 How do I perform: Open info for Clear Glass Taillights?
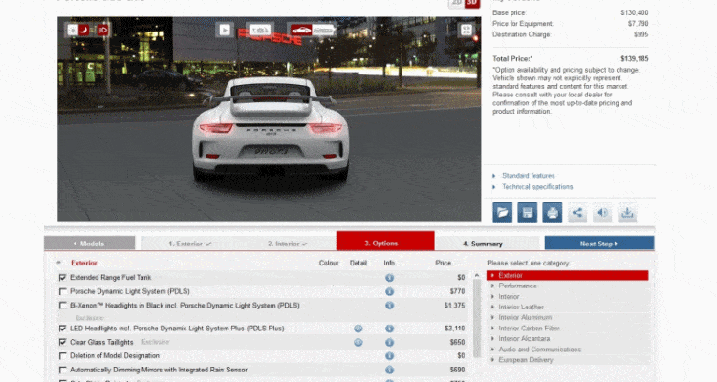(389, 342)
